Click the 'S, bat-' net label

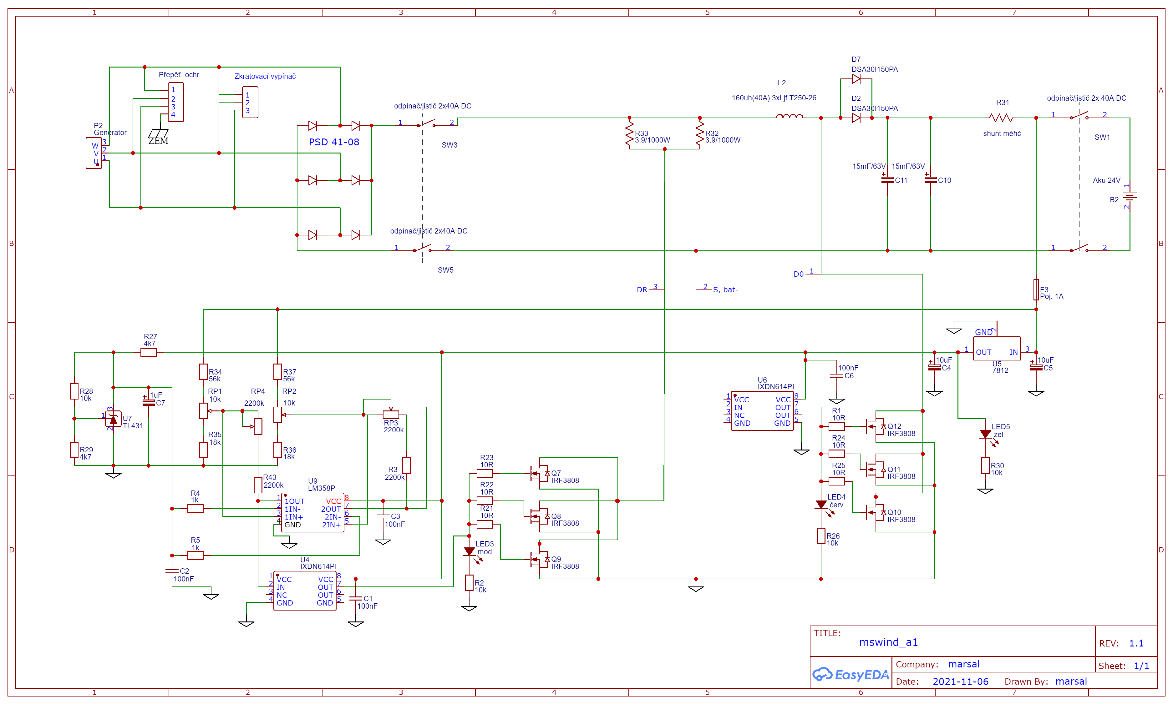tap(725, 290)
